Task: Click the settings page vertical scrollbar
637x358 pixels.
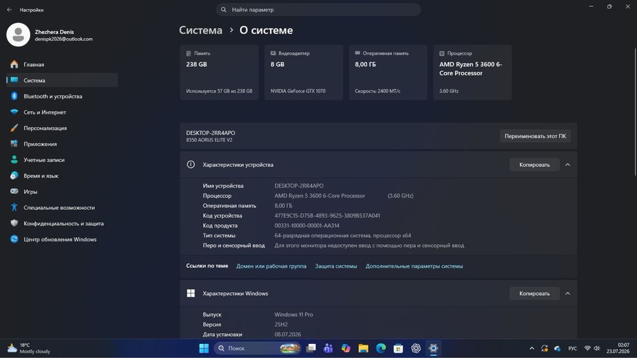Action: pos(635,111)
